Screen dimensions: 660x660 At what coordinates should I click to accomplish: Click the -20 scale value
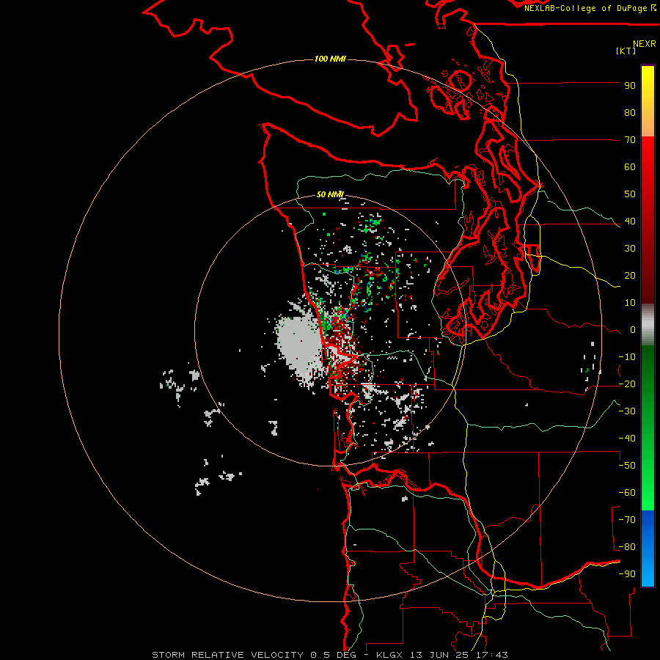pyautogui.click(x=627, y=384)
